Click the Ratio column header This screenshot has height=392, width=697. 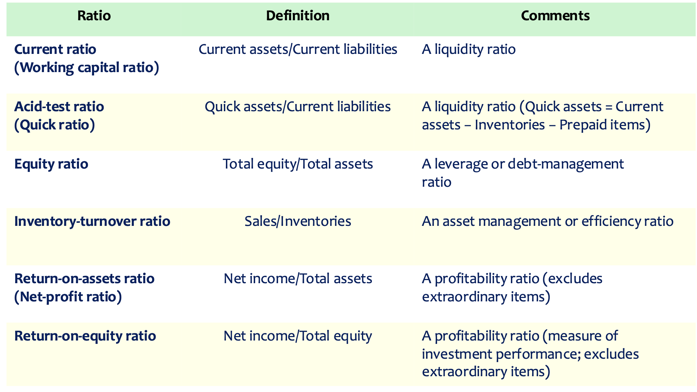[94, 16]
